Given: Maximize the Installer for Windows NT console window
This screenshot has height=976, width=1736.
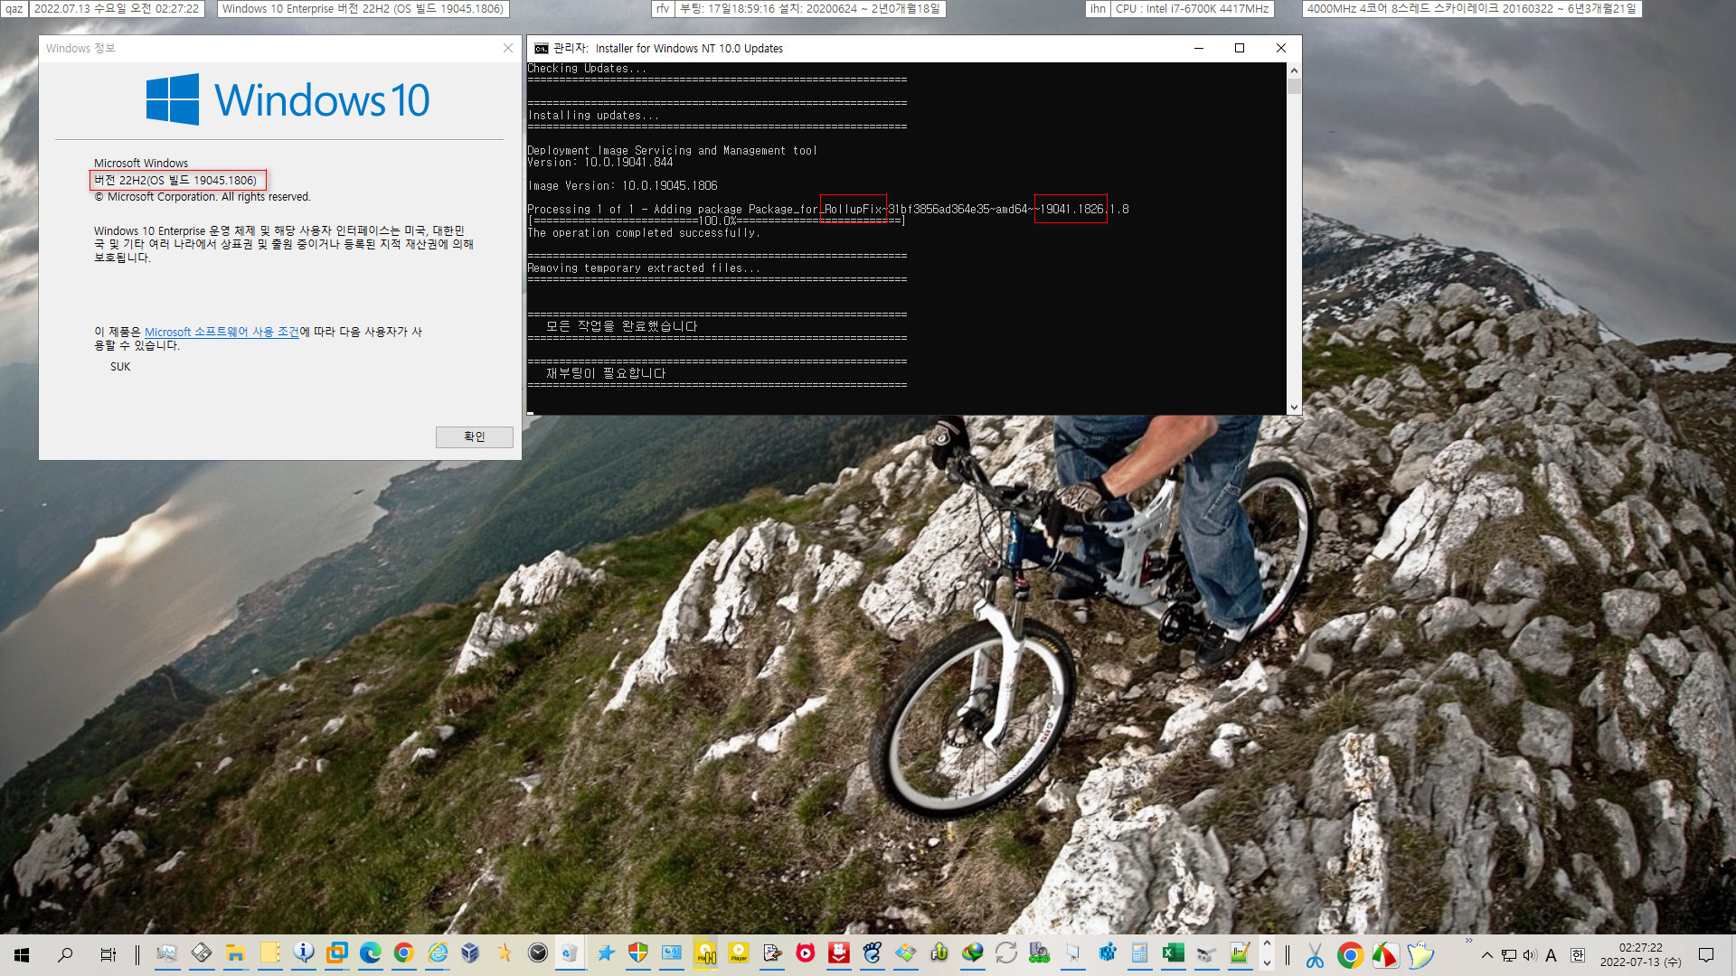Looking at the screenshot, I should pos(1240,48).
